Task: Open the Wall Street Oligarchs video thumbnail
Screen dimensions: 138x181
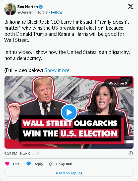Action: [69, 112]
